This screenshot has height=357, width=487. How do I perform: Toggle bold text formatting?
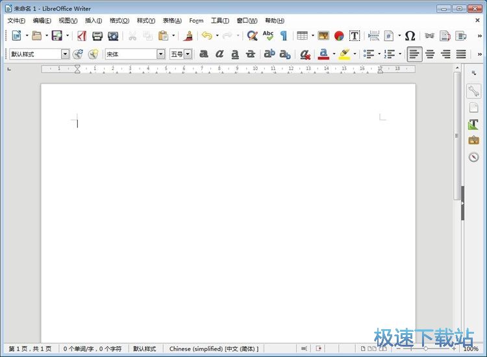[x=204, y=54]
